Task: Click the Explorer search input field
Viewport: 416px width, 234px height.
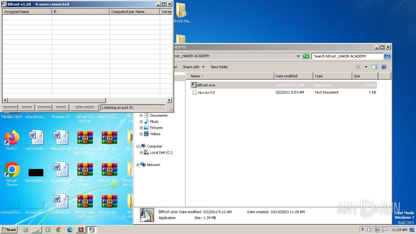Action: tap(347, 56)
